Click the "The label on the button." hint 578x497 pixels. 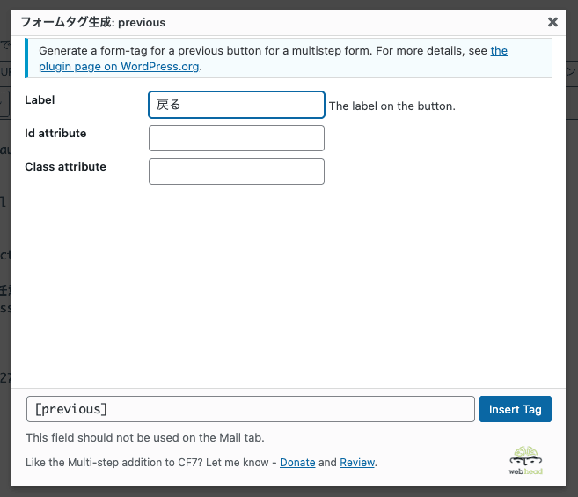[x=391, y=106]
